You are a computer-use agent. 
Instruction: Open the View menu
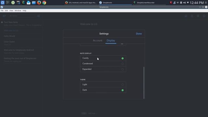(11, 11)
